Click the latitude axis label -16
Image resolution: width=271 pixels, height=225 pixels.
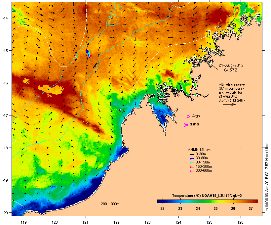(5, 83)
